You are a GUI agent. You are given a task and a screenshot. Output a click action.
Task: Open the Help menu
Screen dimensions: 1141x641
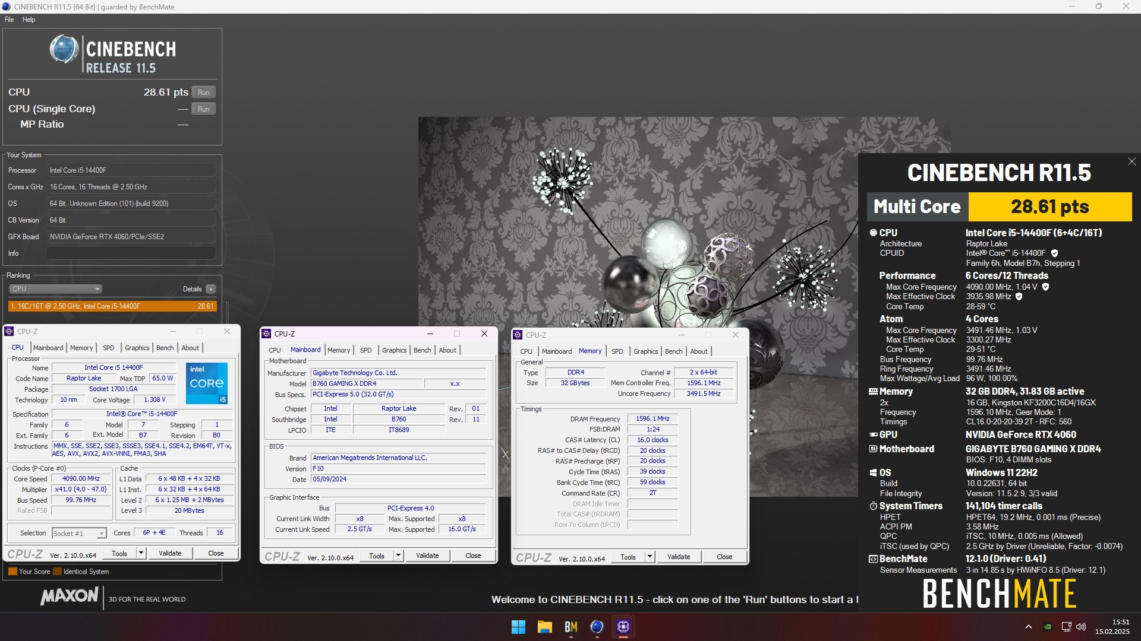(29, 20)
